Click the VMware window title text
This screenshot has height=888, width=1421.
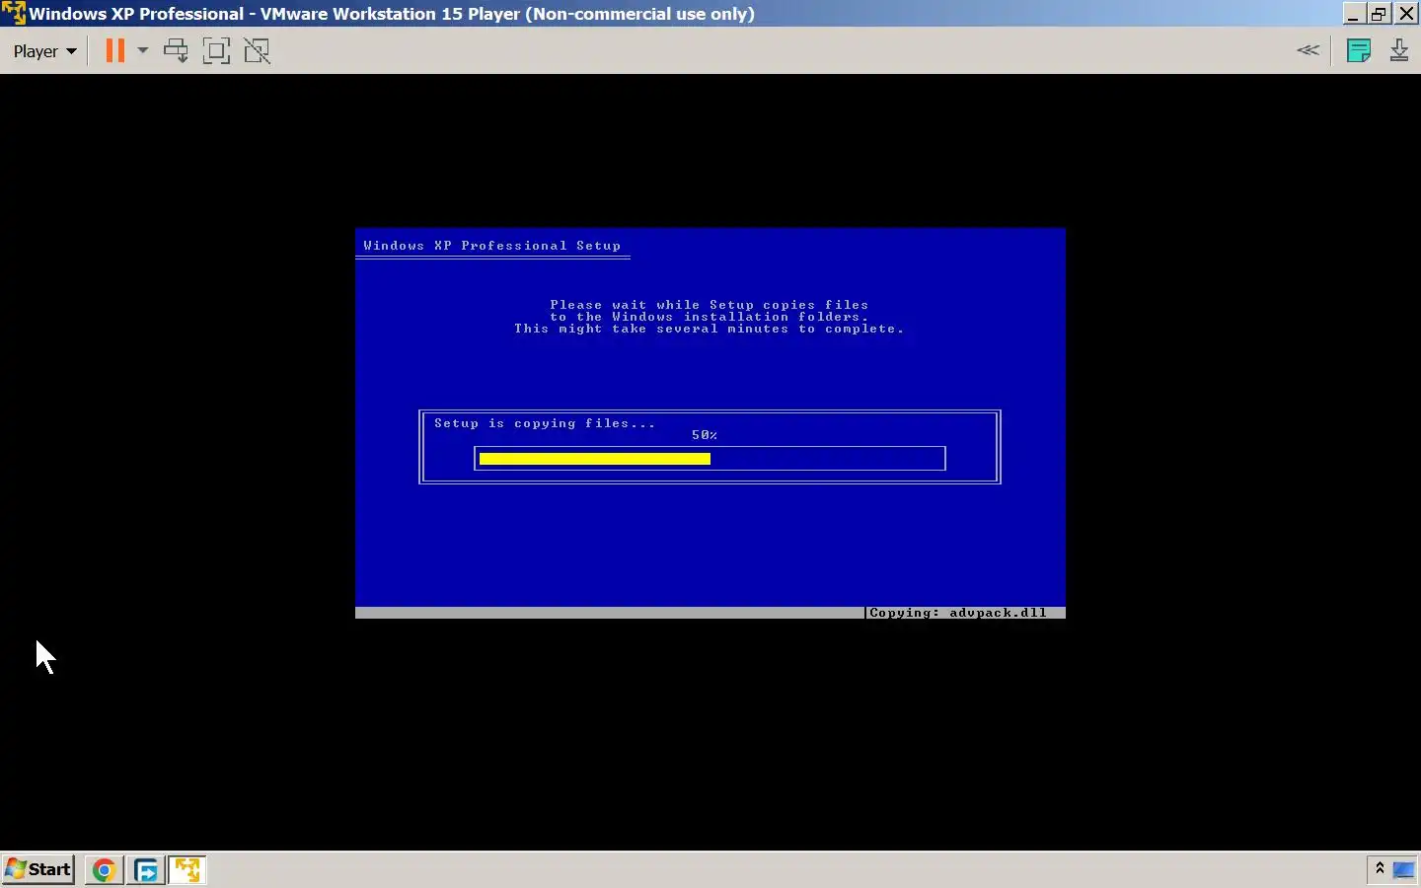[392, 14]
